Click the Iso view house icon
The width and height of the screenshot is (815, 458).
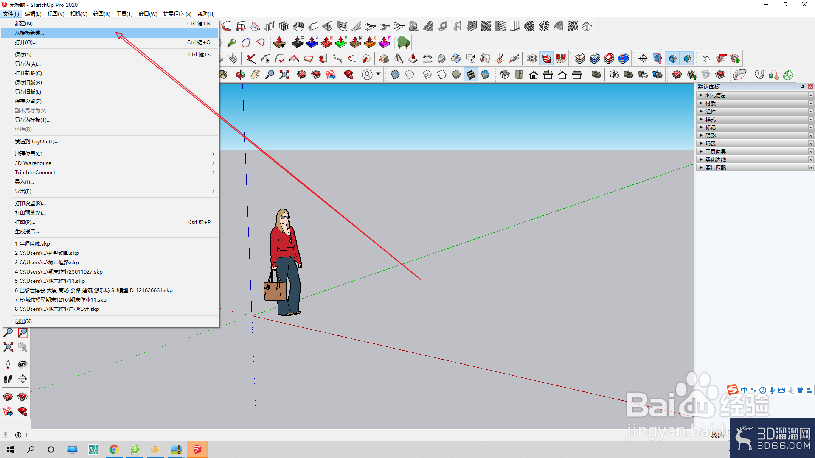(x=505, y=75)
